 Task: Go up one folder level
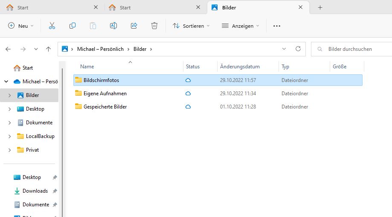pyautogui.click(x=49, y=49)
